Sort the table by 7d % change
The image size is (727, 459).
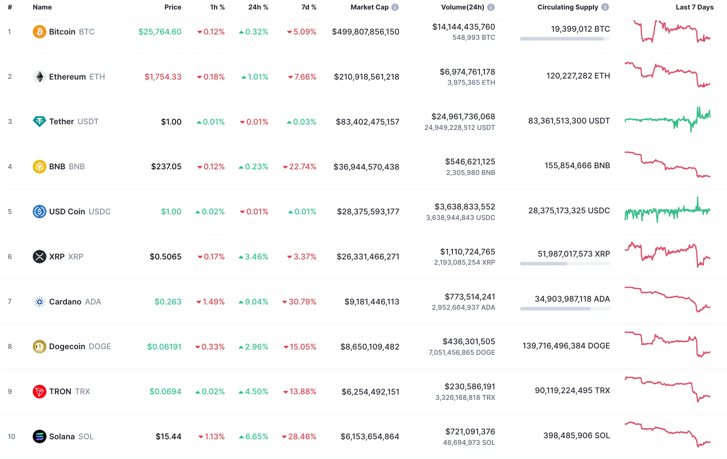point(308,7)
